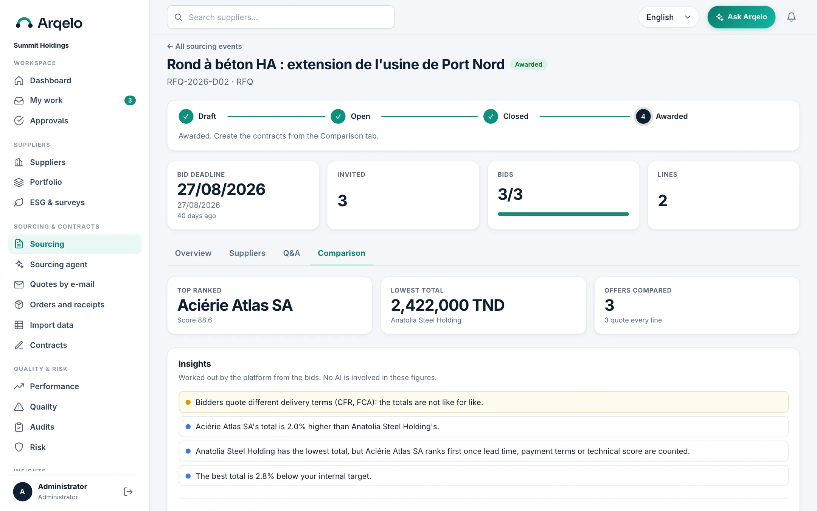Image resolution: width=817 pixels, height=511 pixels.
Task: Click the Closed step checkmark
Action: tap(491, 117)
